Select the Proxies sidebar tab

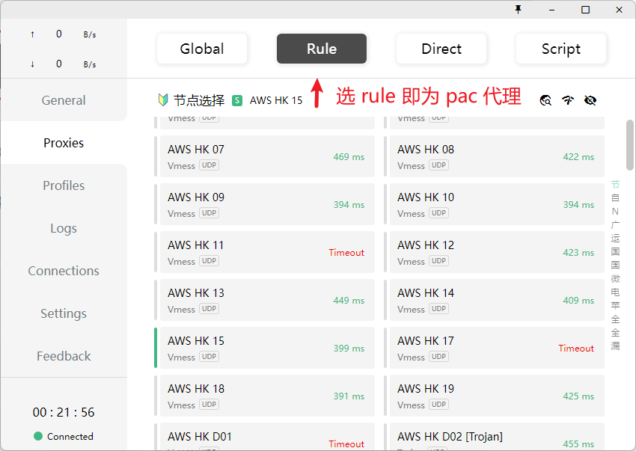[64, 143]
